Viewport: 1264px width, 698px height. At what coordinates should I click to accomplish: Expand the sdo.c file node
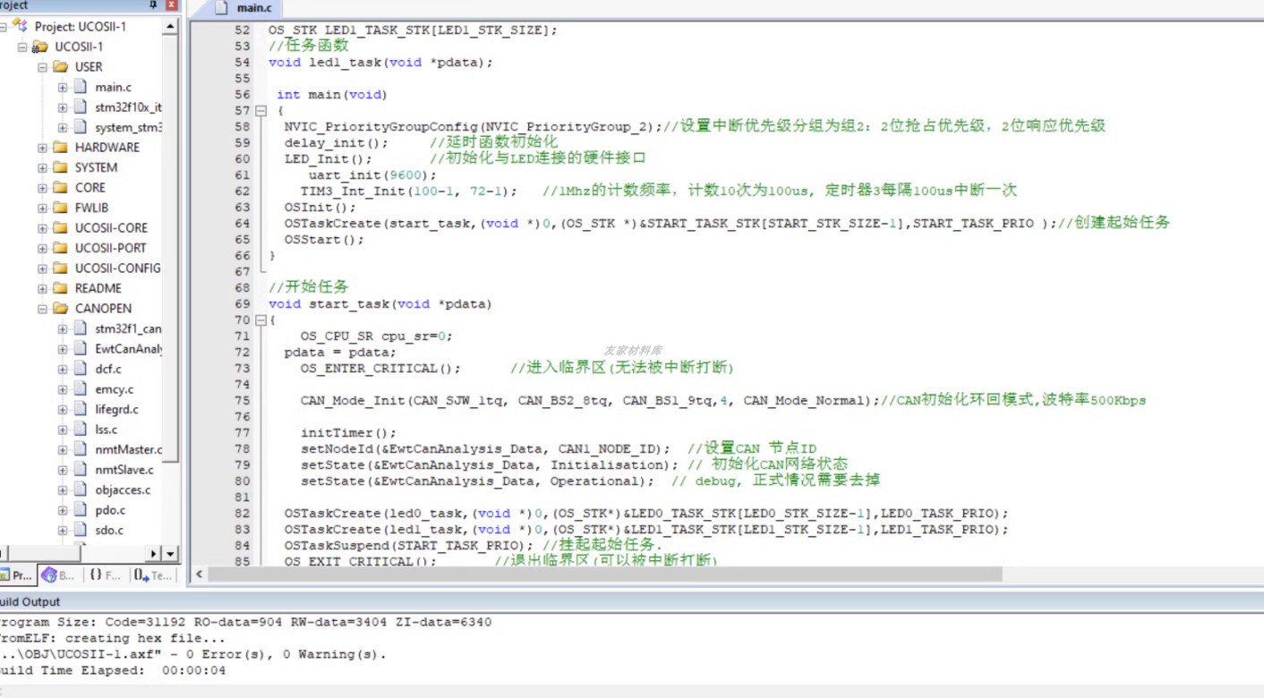coord(63,530)
